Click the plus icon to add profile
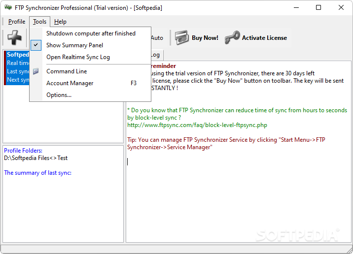 [x=14, y=37]
